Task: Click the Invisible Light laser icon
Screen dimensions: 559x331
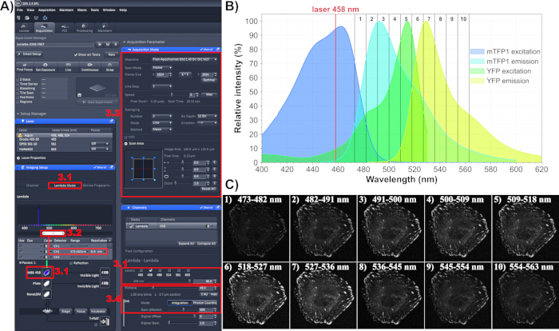Action: tap(105, 284)
